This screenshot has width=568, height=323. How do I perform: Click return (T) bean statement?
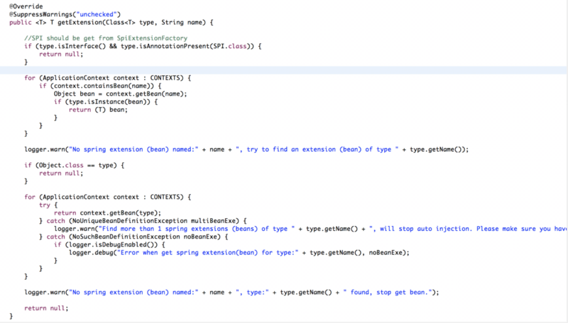coord(99,110)
